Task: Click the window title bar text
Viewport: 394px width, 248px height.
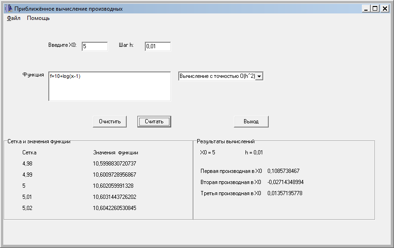Action: point(68,9)
